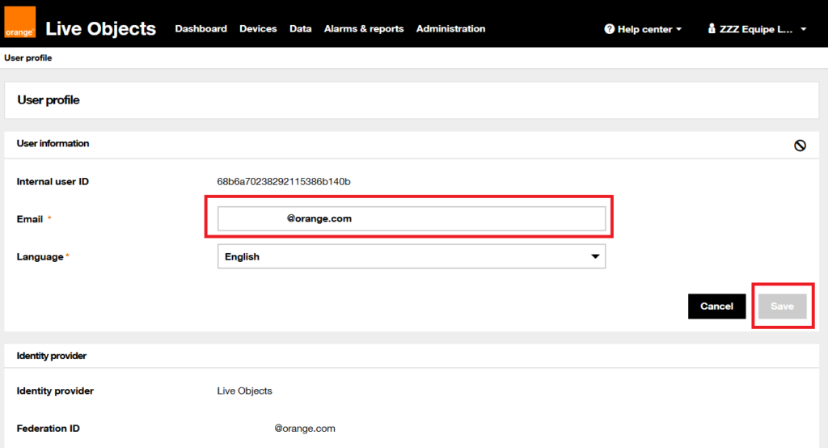Open the Help center dropdown caret
828x448 pixels.
678,29
